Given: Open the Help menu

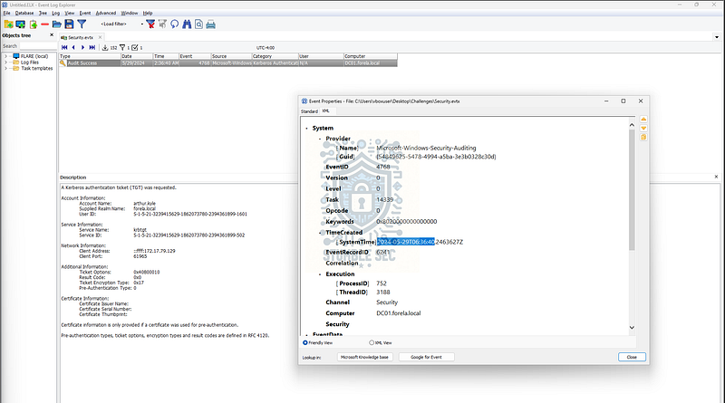Looking at the screenshot, I should pyautogui.click(x=148, y=13).
